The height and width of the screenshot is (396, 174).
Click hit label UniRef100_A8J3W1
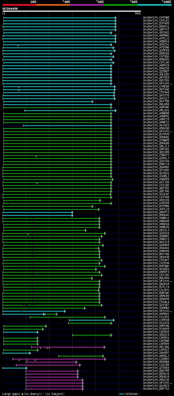pyautogui.click(x=156, y=347)
